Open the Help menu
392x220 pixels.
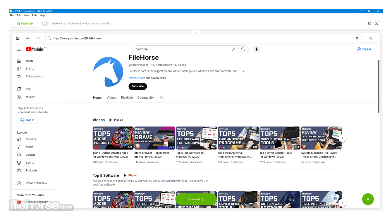[x=42, y=15]
